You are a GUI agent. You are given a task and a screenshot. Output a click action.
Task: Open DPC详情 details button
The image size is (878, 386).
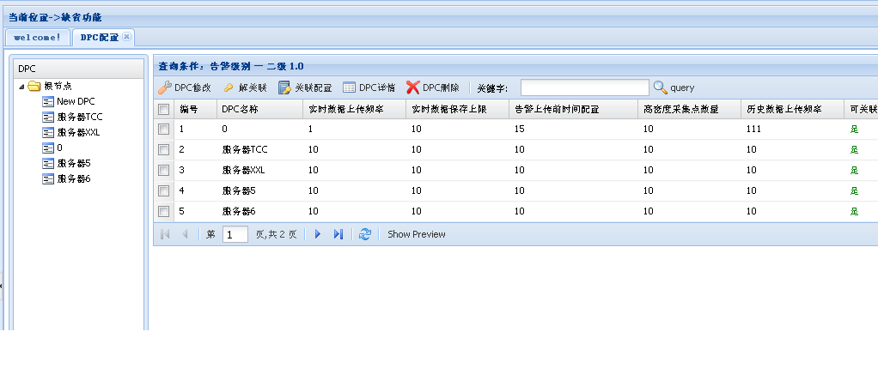click(369, 87)
